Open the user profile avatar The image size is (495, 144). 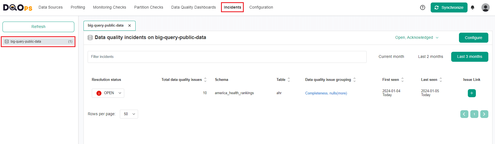[x=485, y=7]
